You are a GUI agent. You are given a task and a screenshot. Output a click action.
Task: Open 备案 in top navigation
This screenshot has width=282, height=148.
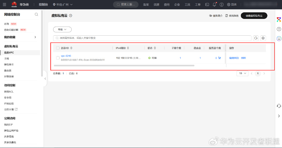146,4
